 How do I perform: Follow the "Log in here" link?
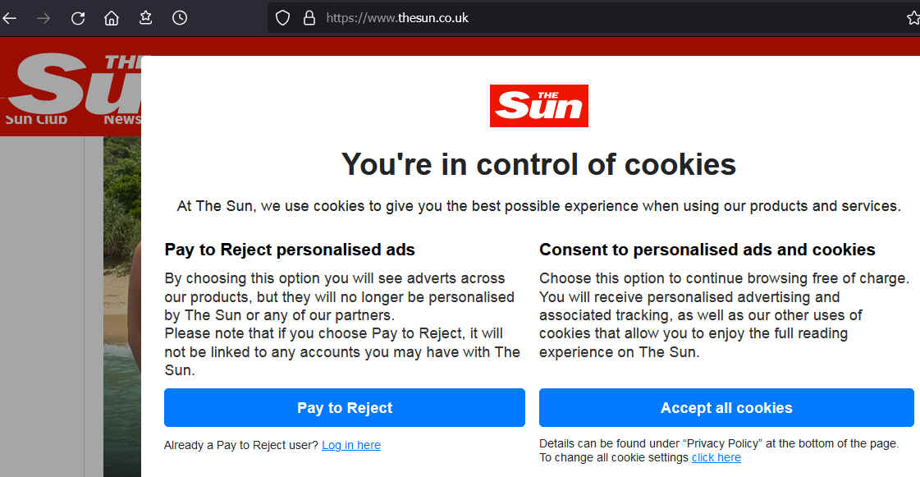pyautogui.click(x=351, y=445)
